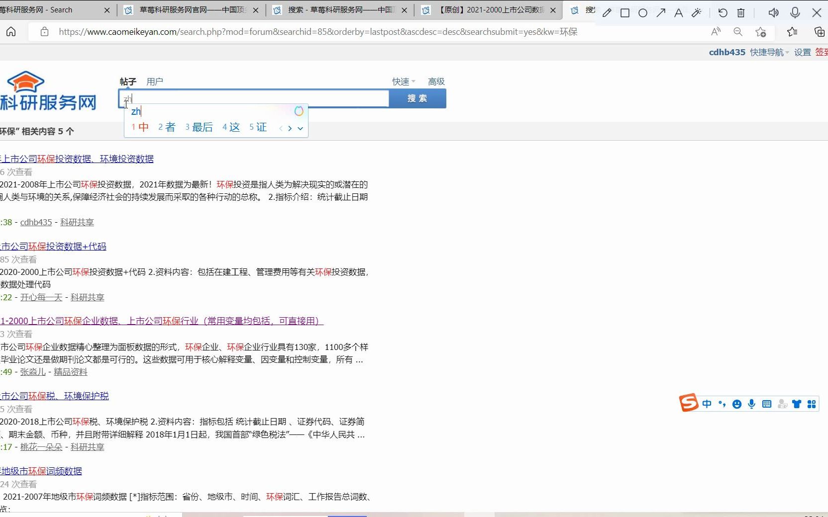
Task: Close the '草莓科研服务网官网' tab
Action: 256,10
